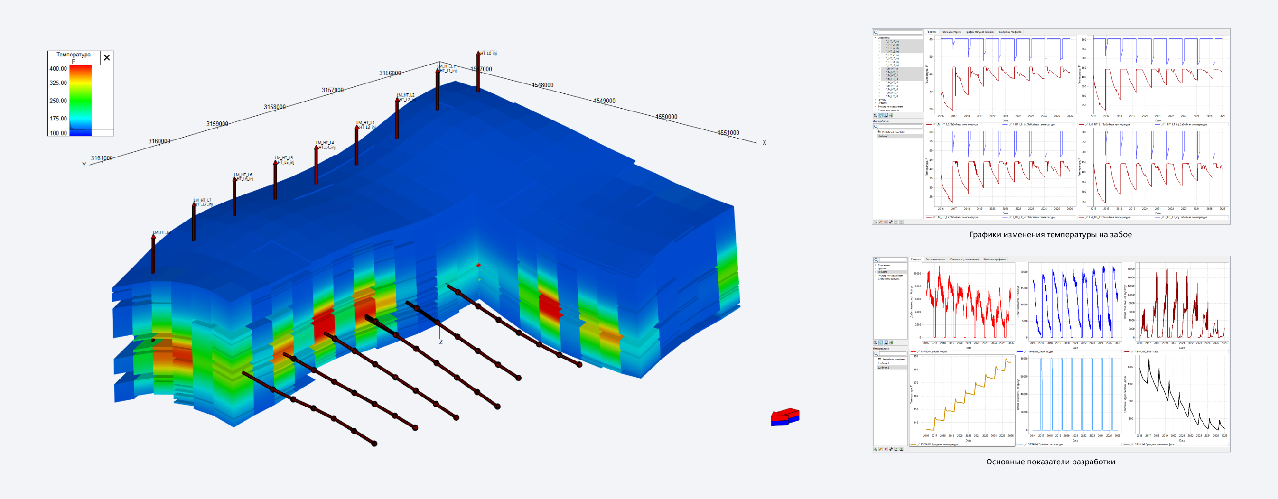Viewport: 1278px width, 499px height.
Task: Open График статусов скважин tab, temperature panel
Action: click(980, 32)
